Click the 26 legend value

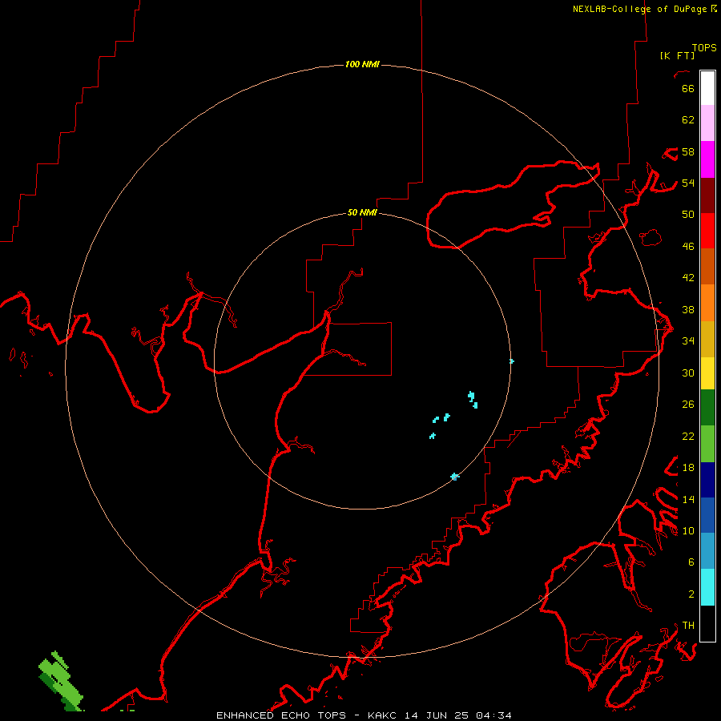[688, 405]
